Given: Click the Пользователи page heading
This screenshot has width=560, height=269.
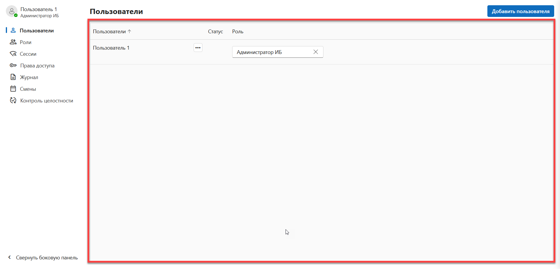Looking at the screenshot, I should [116, 11].
